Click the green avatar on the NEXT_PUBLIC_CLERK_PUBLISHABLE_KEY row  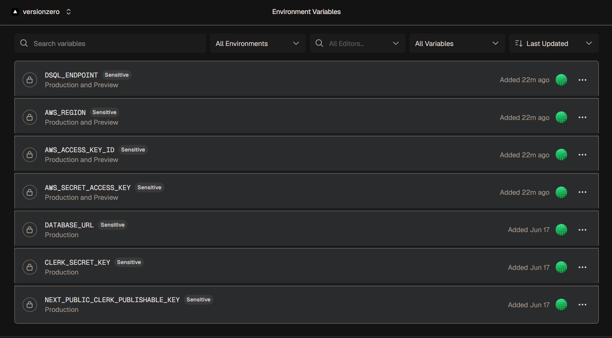point(561,305)
